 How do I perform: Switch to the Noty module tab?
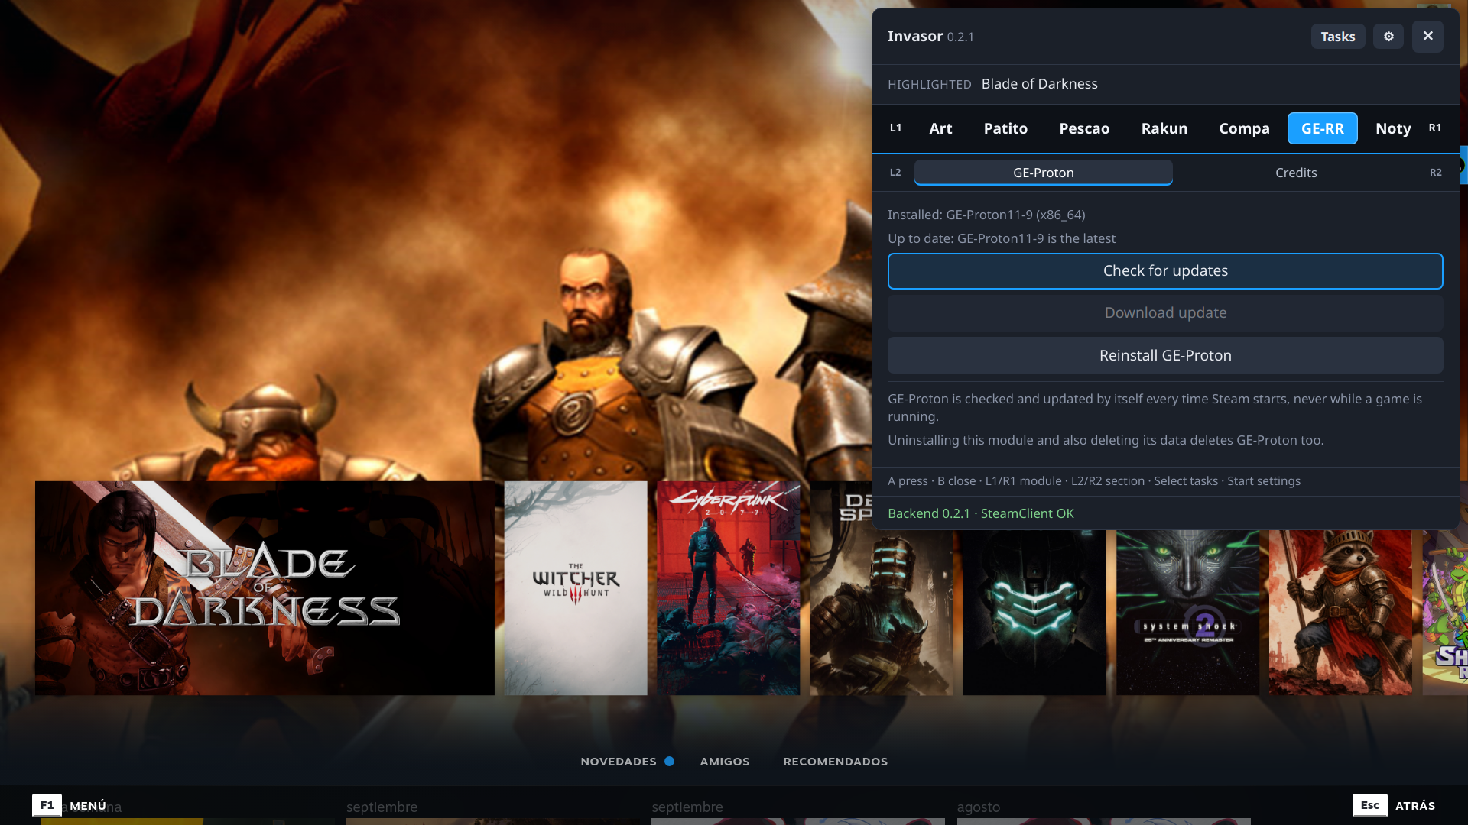tap(1393, 128)
